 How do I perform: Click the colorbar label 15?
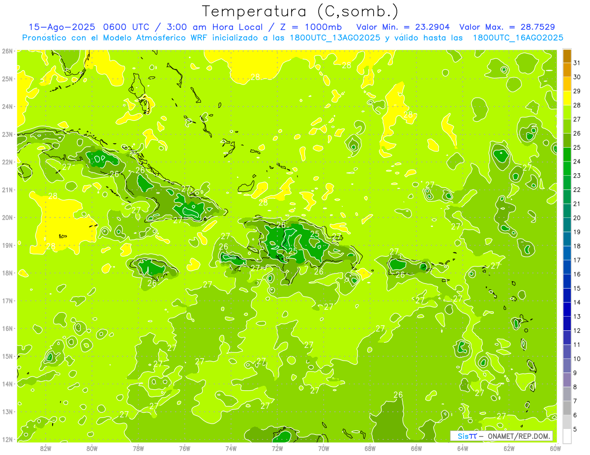tap(577, 288)
